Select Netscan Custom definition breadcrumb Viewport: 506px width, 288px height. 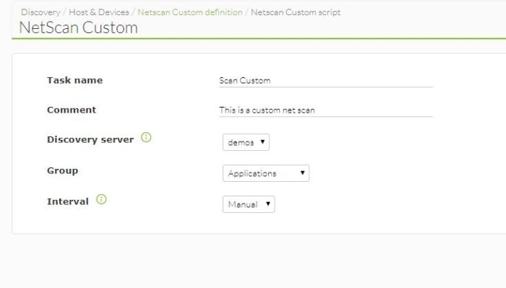point(189,12)
